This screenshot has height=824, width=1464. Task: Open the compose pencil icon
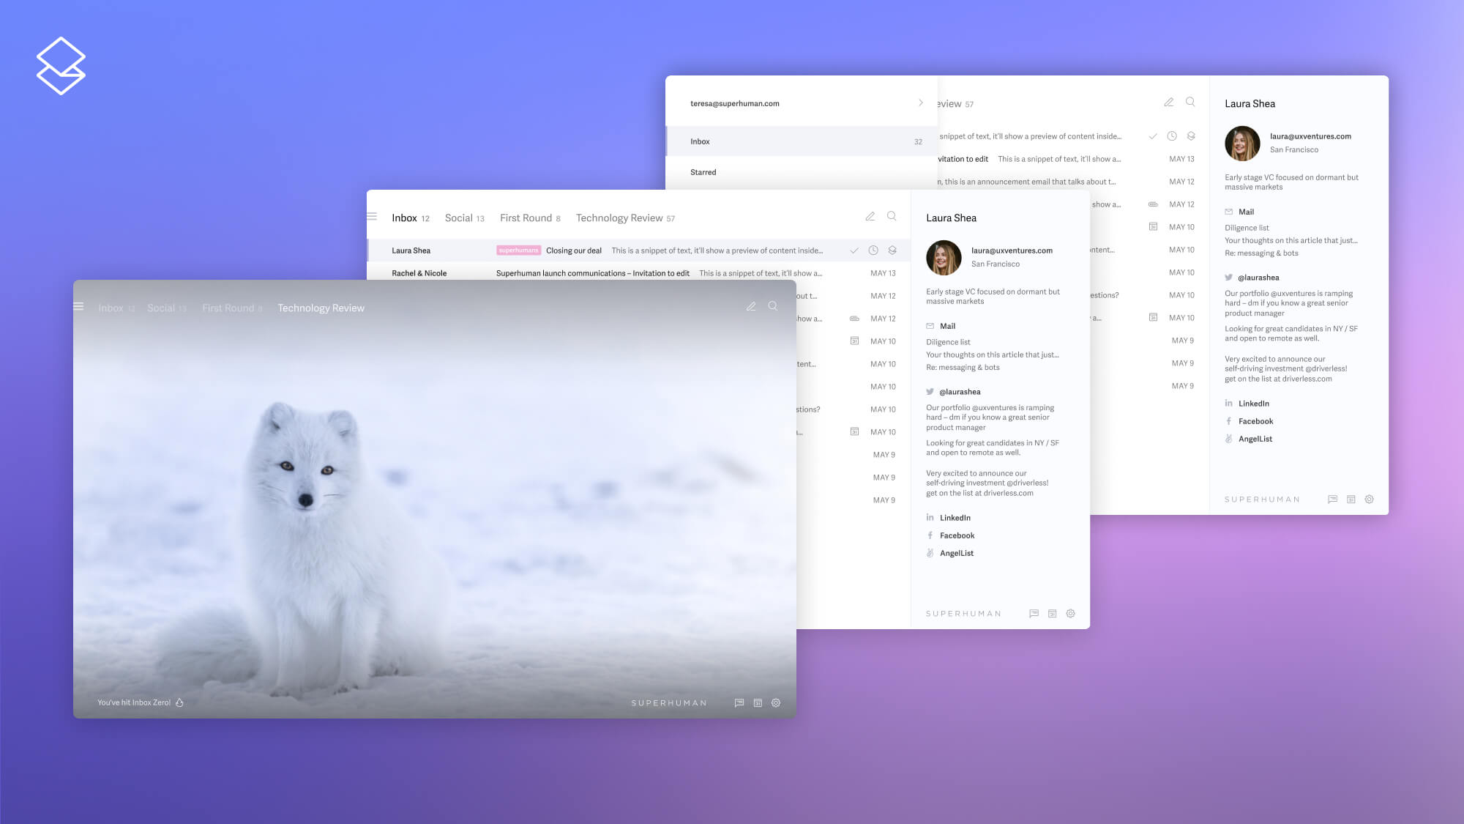click(x=870, y=216)
